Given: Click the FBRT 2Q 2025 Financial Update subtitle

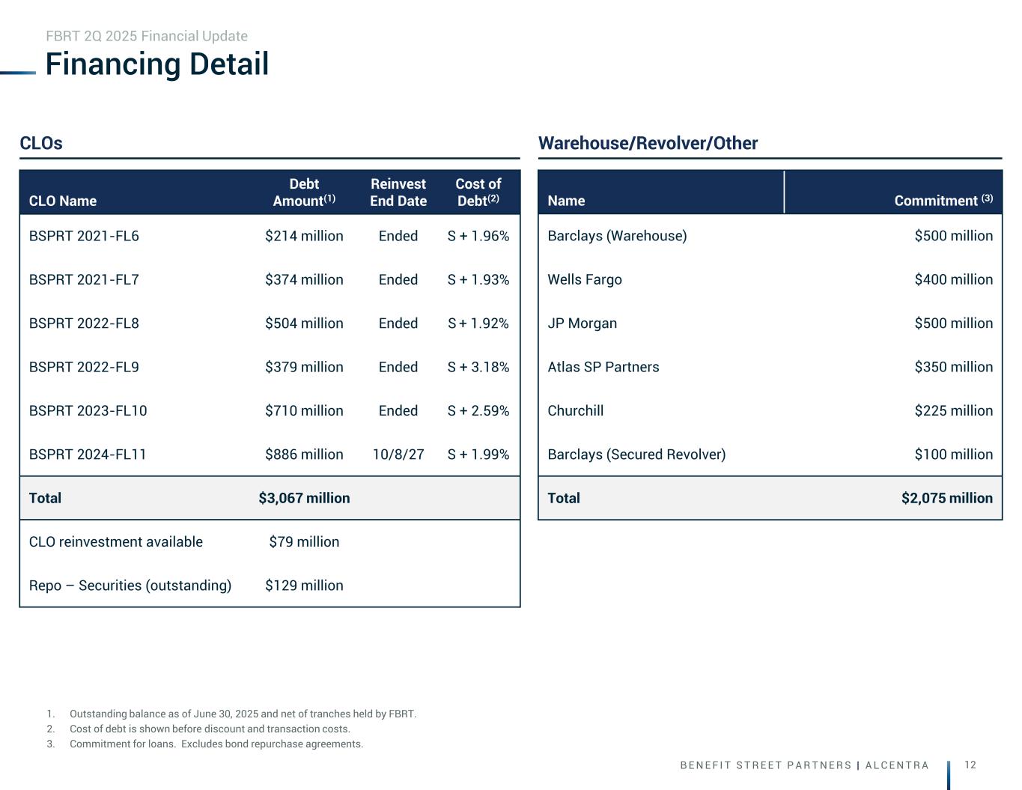Looking at the screenshot, I should (x=147, y=36).
